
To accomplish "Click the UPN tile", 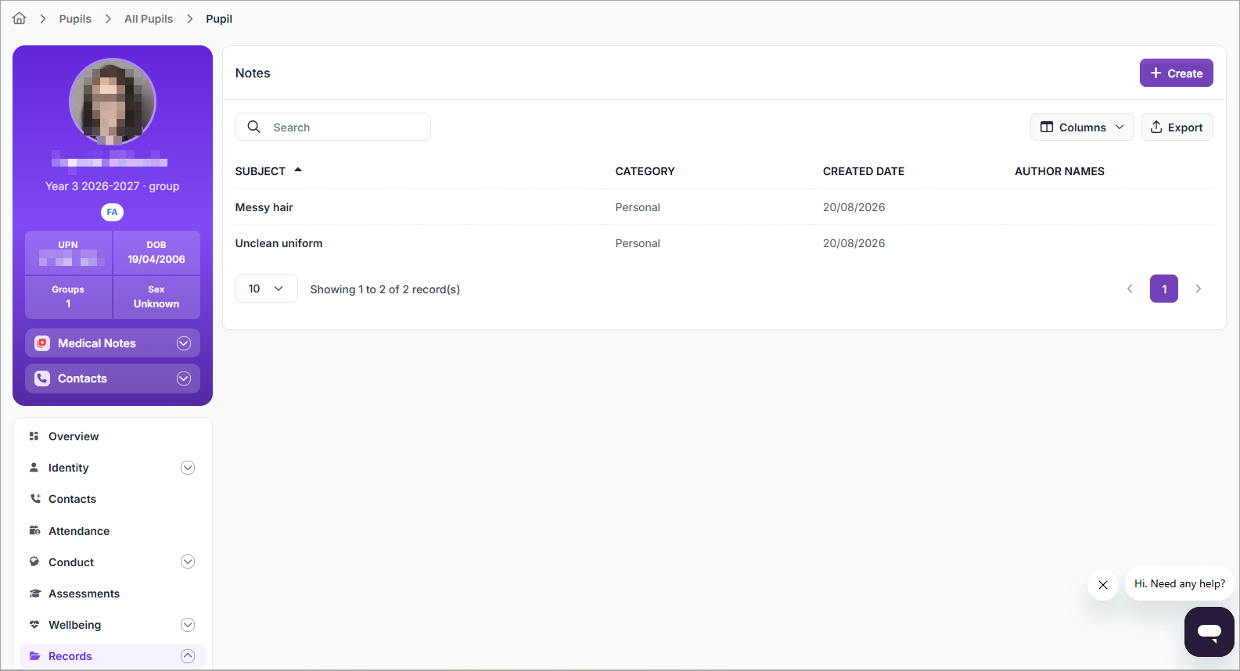I will (68, 253).
